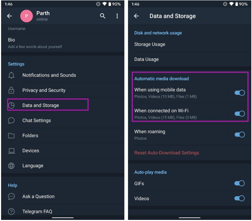Screen dimensions: 252x221
Task: Tap the speech bubble icon for Chat Settings
Action: pyautogui.click(x=11, y=120)
